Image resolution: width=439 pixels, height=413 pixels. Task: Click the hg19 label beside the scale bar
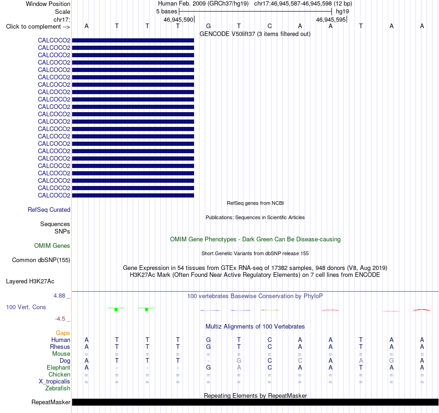click(342, 12)
